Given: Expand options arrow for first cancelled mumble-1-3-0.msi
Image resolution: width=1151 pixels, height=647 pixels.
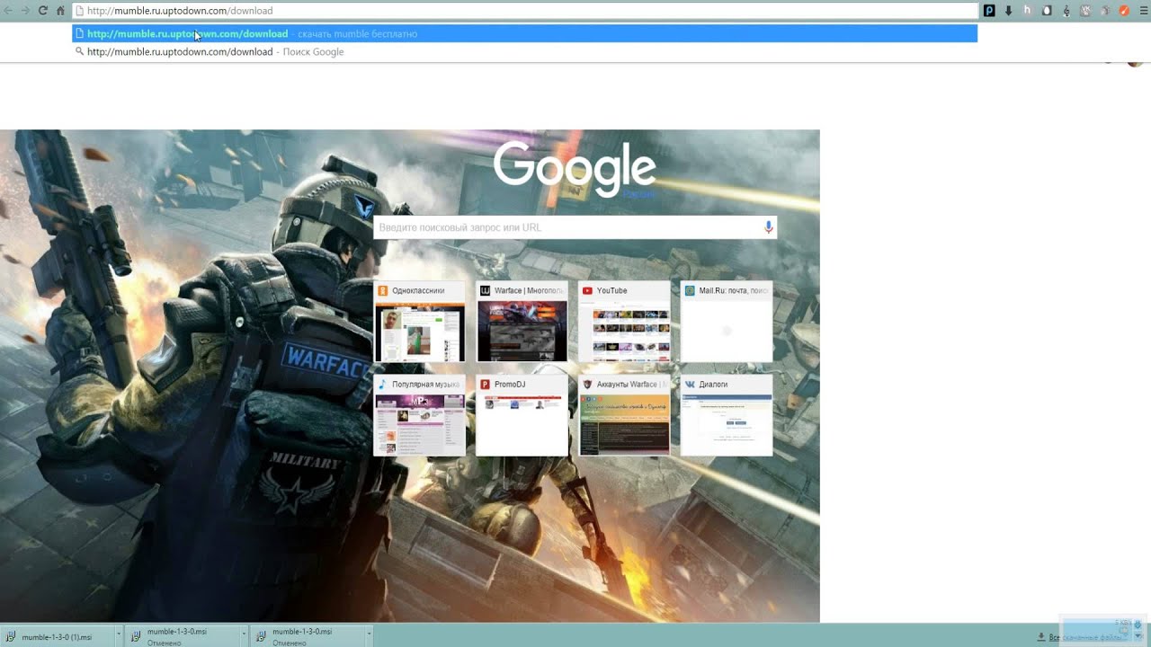Looking at the screenshot, I should [x=243, y=636].
